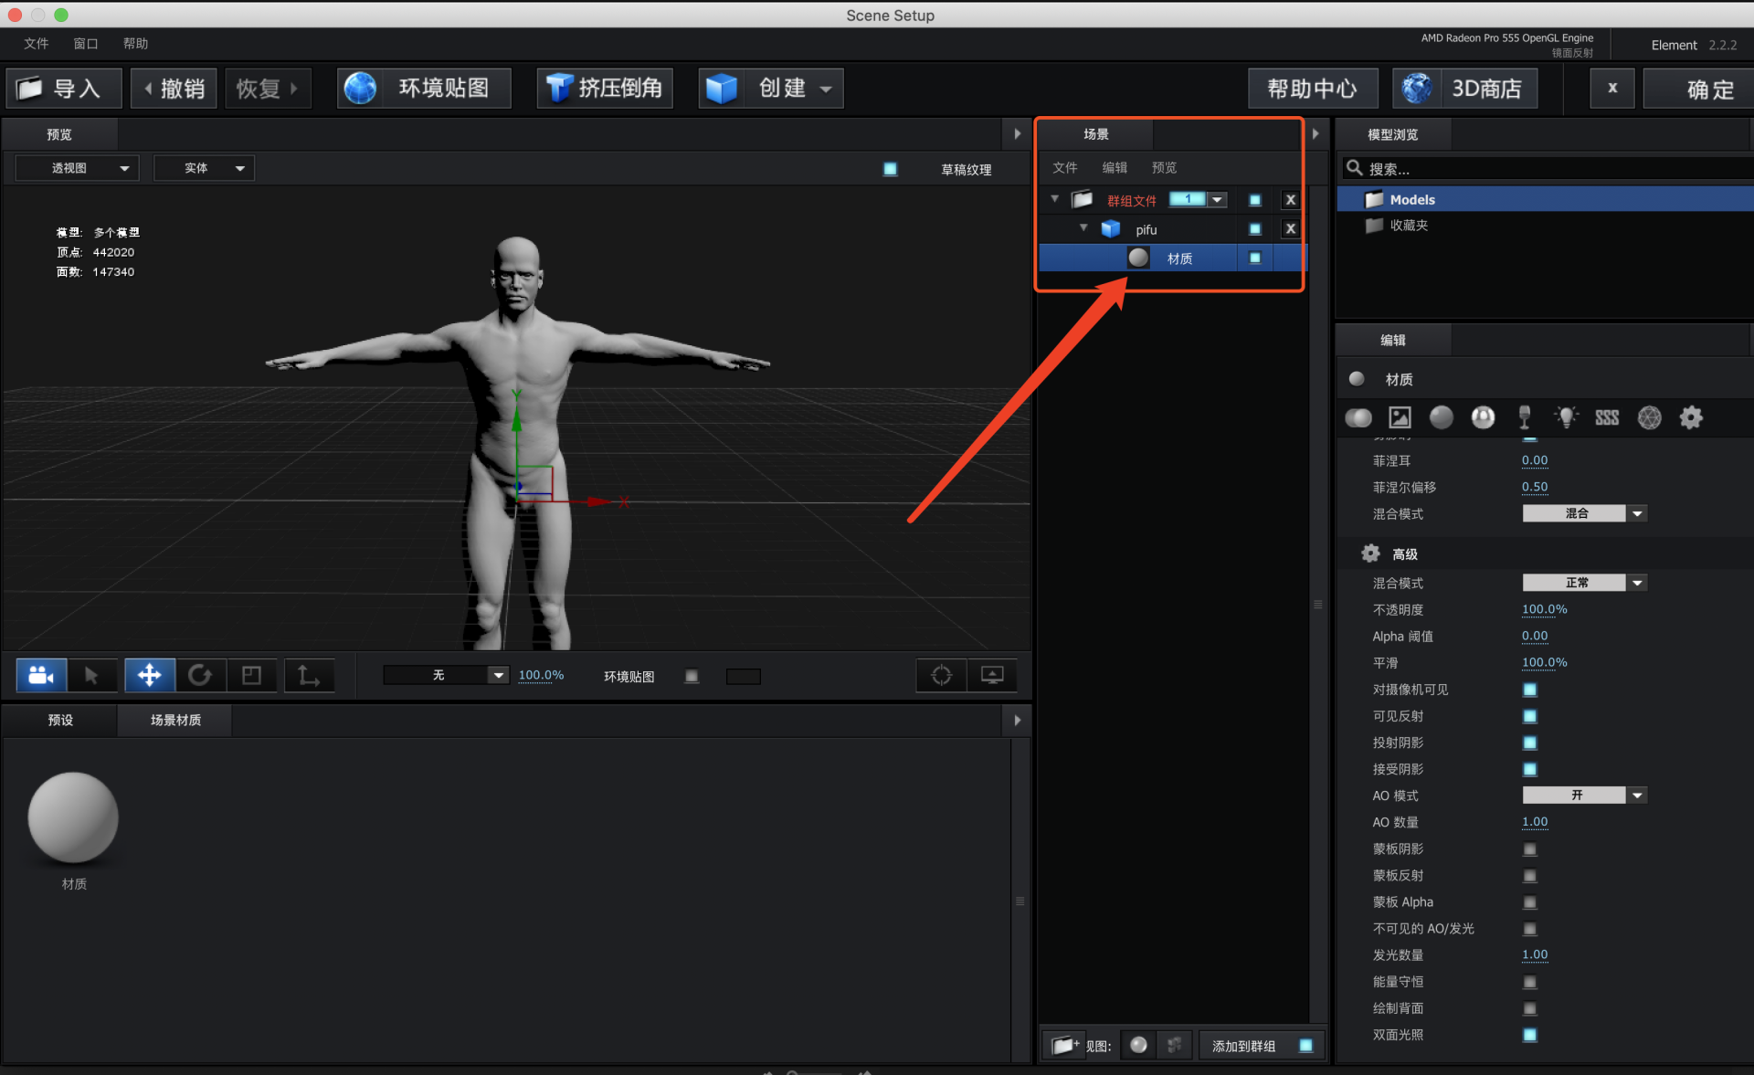This screenshot has width=1754, height=1075.
Task: Open the light bulb illumination icon
Action: 1567,417
